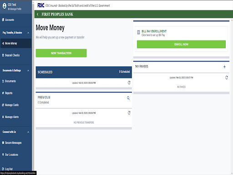Collapse the Documents & Settings section

28,71
